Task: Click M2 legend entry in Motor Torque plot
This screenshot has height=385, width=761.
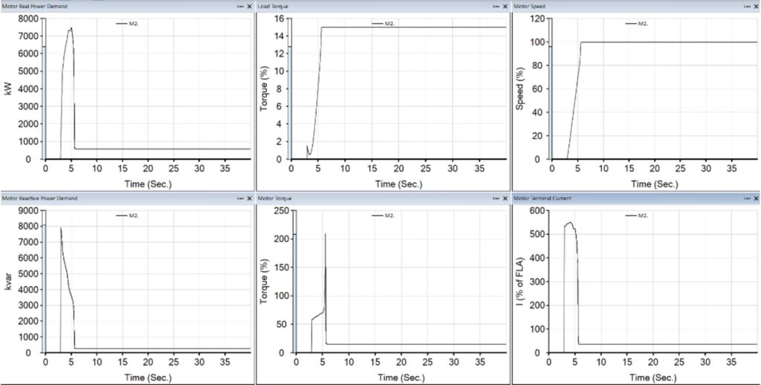Action: 384,216
